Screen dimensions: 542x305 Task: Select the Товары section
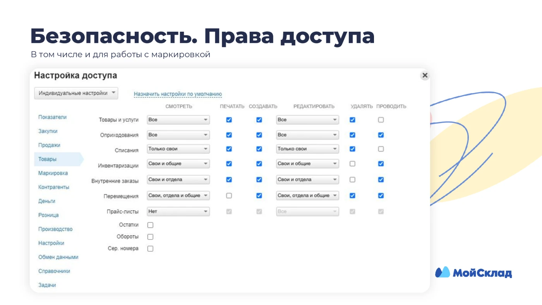pos(58,159)
